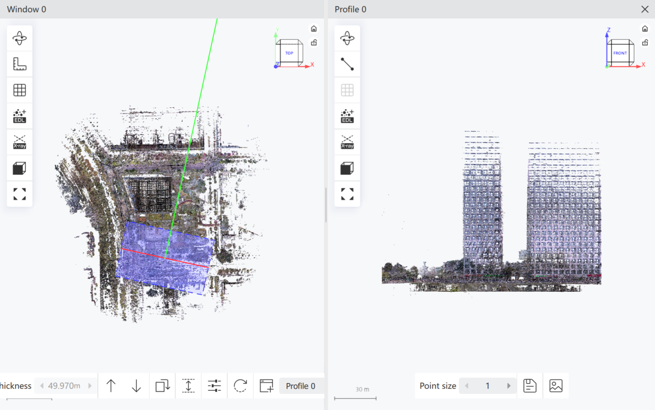The image size is (655, 410).
Task: Switch to perspective cube in Window 0
Action: tap(20, 168)
